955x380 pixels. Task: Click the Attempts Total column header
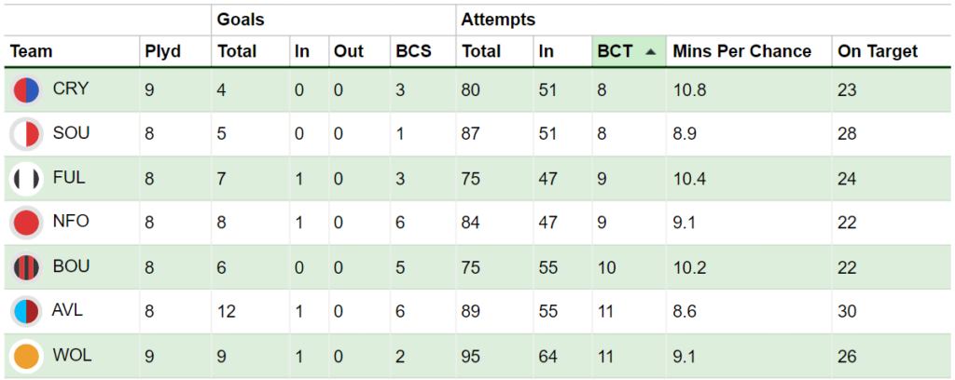480,51
